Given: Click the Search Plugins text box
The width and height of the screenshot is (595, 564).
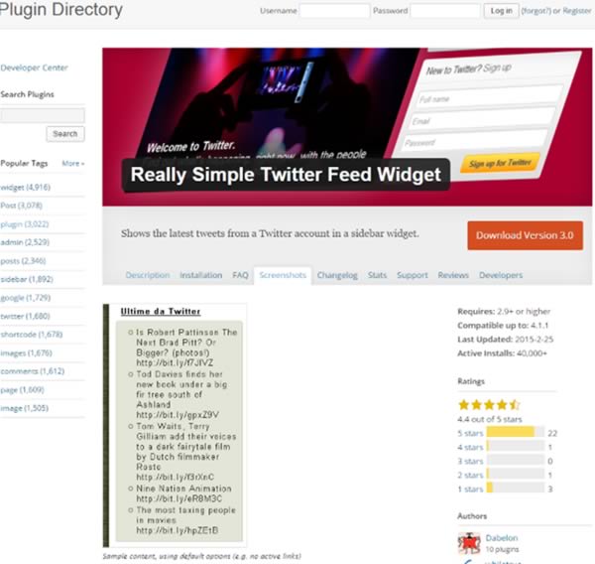Looking at the screenshot, I should click(42, 115).
